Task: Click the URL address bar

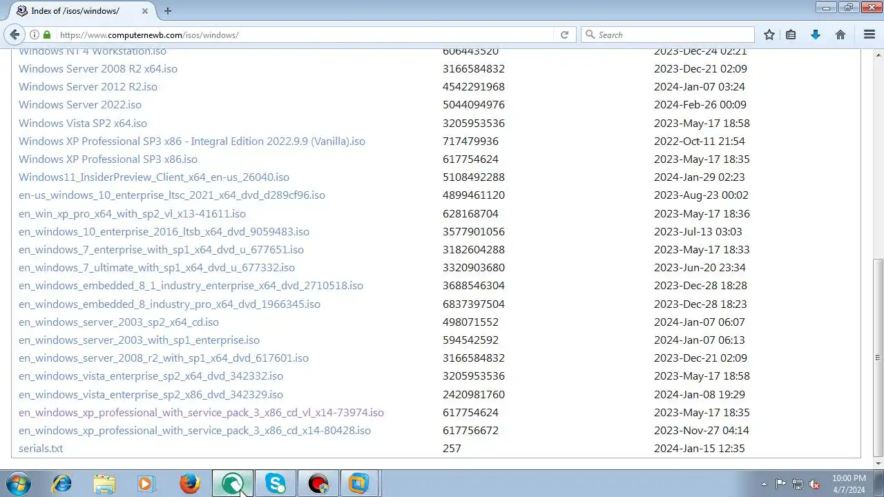Action: coord(301,35)
